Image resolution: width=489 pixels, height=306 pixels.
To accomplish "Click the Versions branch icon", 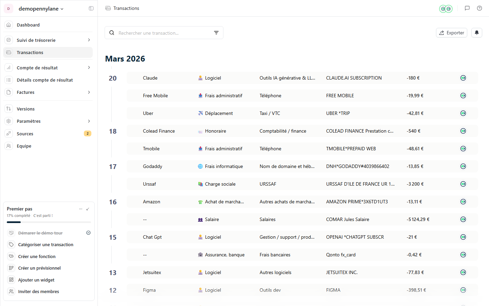I will (9, 109).
